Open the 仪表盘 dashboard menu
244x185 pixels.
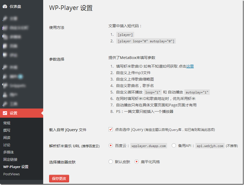pyautogui.click(x=15, y=6)
